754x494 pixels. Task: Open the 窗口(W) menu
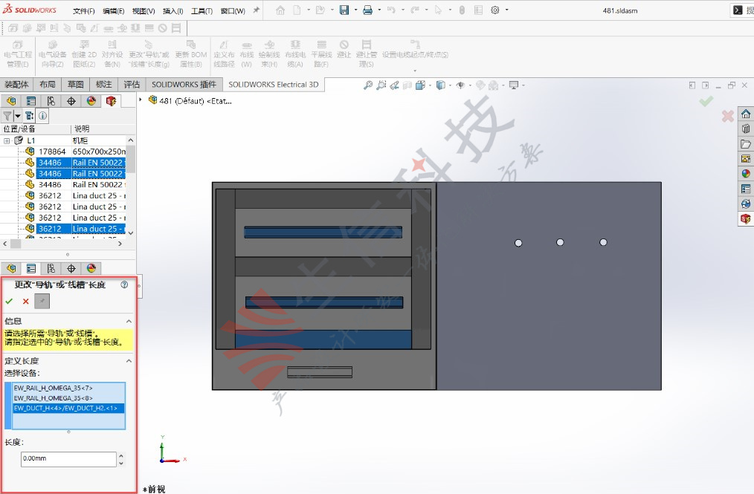point(233,10)
